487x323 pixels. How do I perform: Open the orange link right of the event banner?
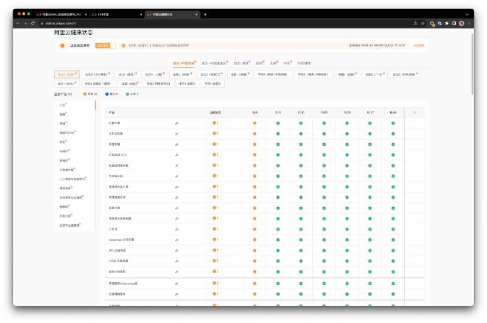(418, 46)
